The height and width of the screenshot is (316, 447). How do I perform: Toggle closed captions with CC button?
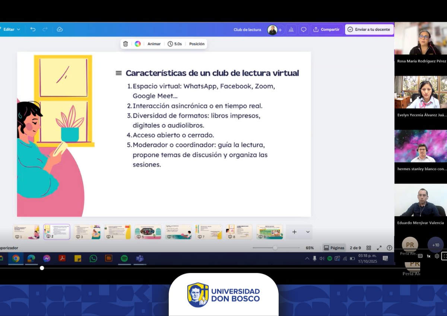tap(420, 256)
